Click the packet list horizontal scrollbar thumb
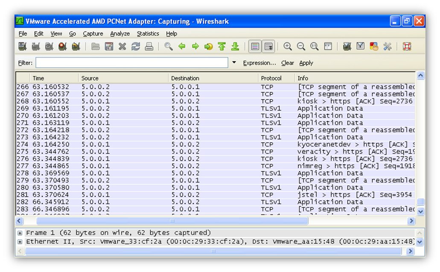The width and height of the screenshot is (440, 272). point(172,221)
